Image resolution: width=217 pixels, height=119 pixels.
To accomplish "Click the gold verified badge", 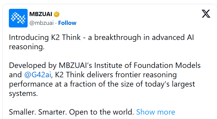I will pyautogui.click(x=57, y=14).
